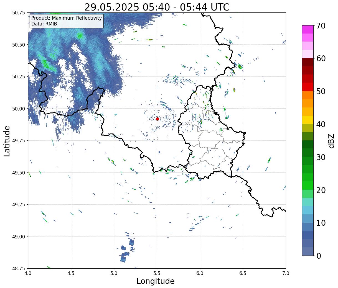
Task: Click the colorbar tick label 70
Action: (321, 26)
